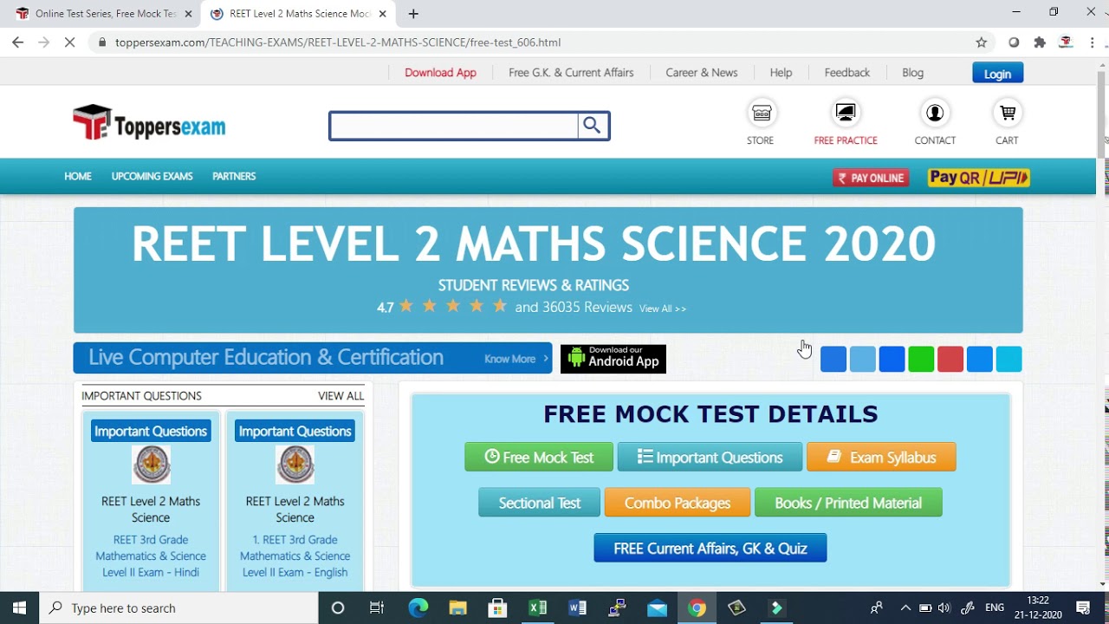1109x624 pixels.
Task: Open Word from the taskbar
Action: pyautogui.click(x=578, y=608)
